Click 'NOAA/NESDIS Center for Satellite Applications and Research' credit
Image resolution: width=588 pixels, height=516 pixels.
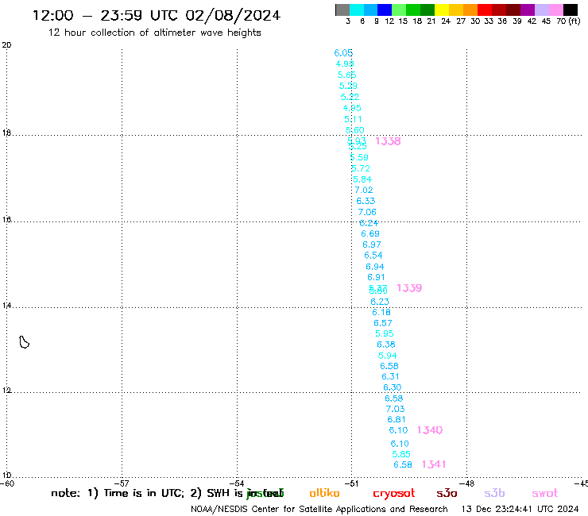(319, 510)
